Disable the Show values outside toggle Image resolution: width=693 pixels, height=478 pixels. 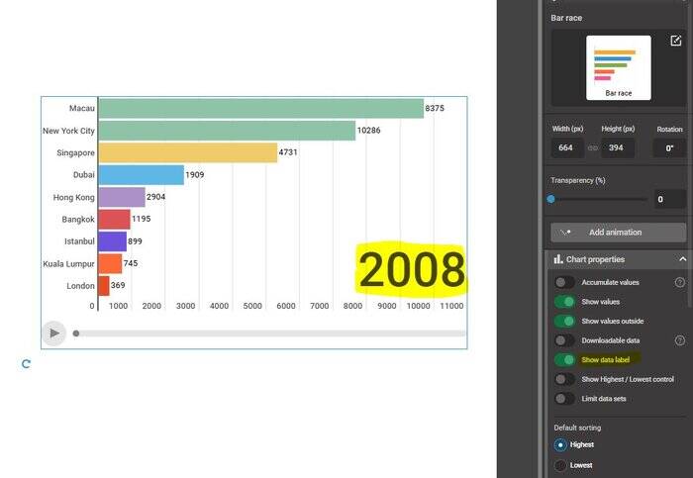pyautogui.click(x=564, y=321)
